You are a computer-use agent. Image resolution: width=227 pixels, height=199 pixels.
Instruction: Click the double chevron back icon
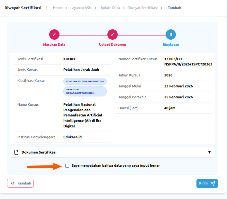pyautogui.click(x=13, y=183)
